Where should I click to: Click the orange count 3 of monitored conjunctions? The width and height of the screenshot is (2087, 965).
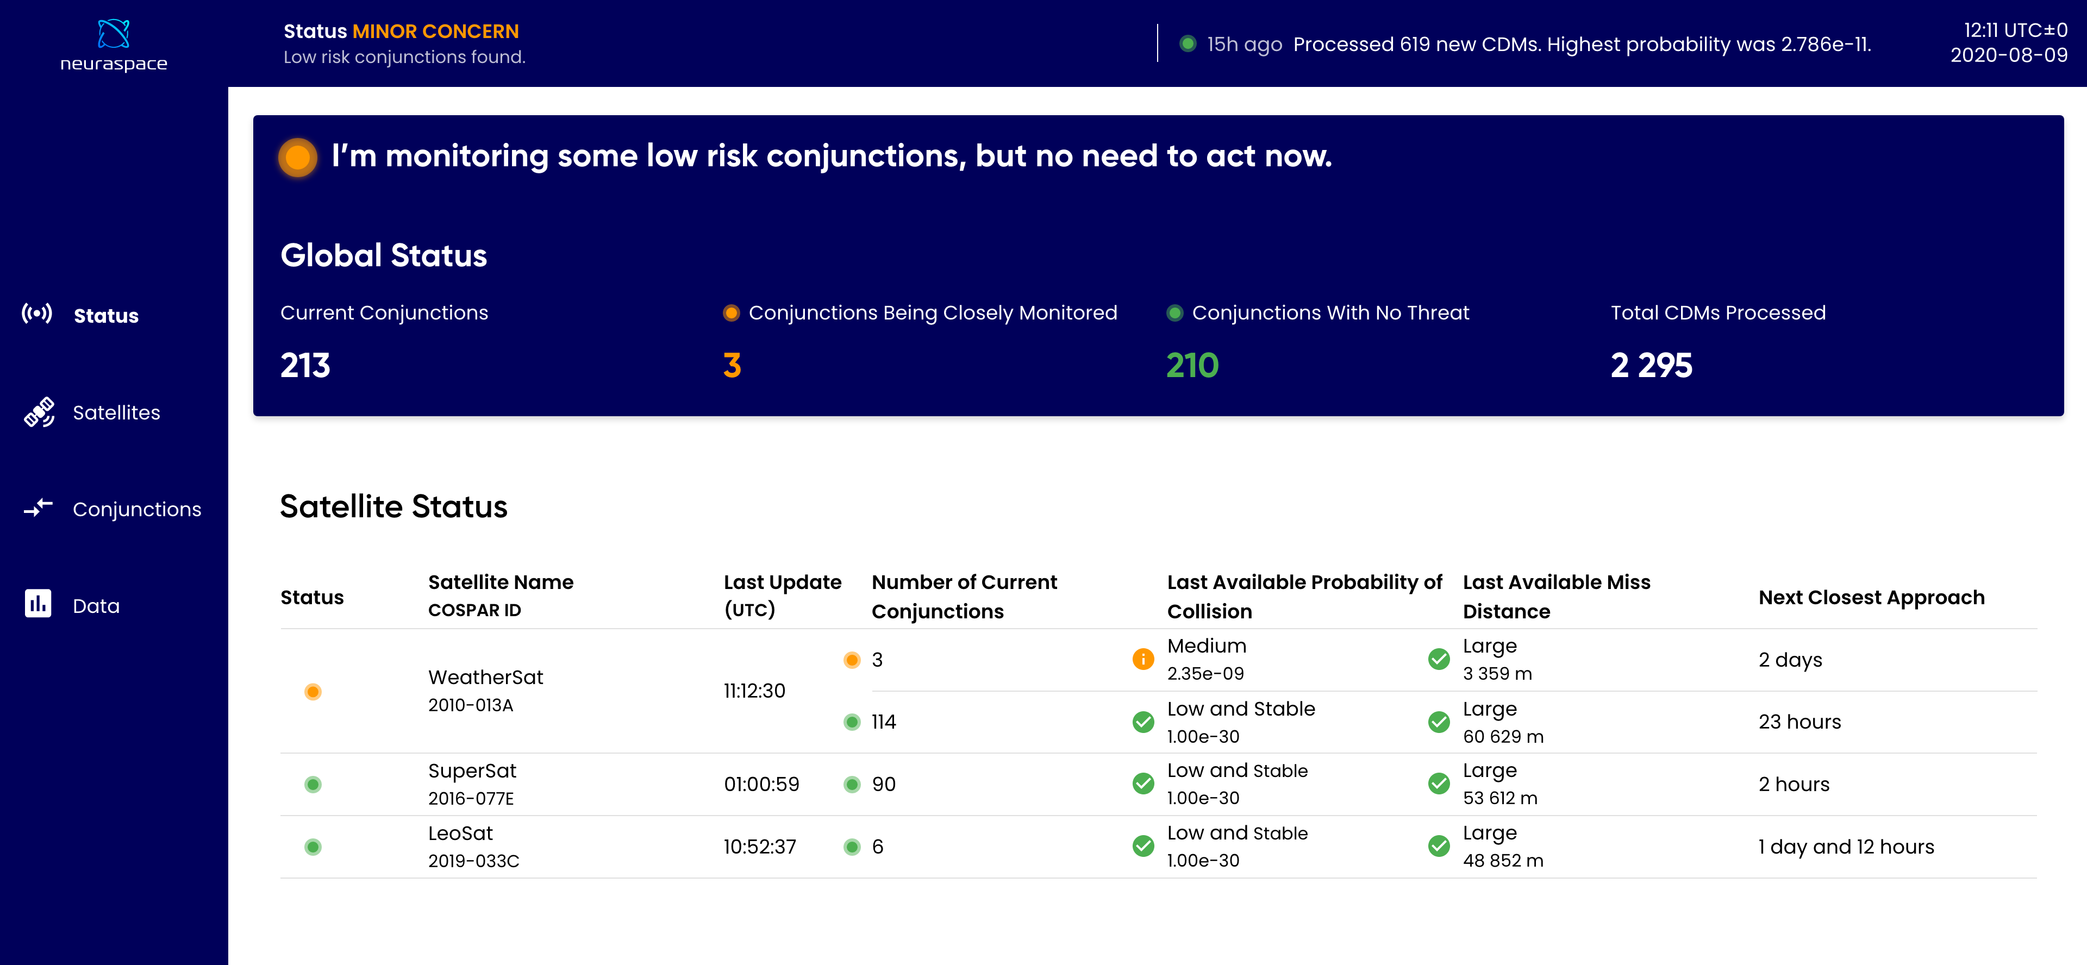tap(732, 366)
